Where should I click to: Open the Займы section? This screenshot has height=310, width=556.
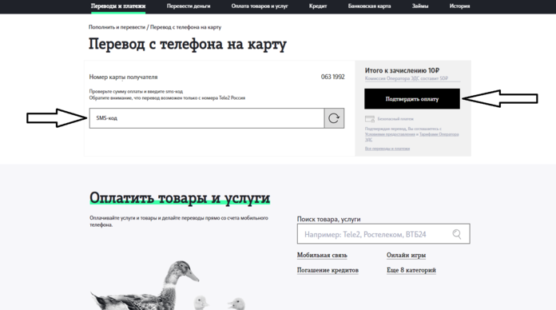click(420, 6)
